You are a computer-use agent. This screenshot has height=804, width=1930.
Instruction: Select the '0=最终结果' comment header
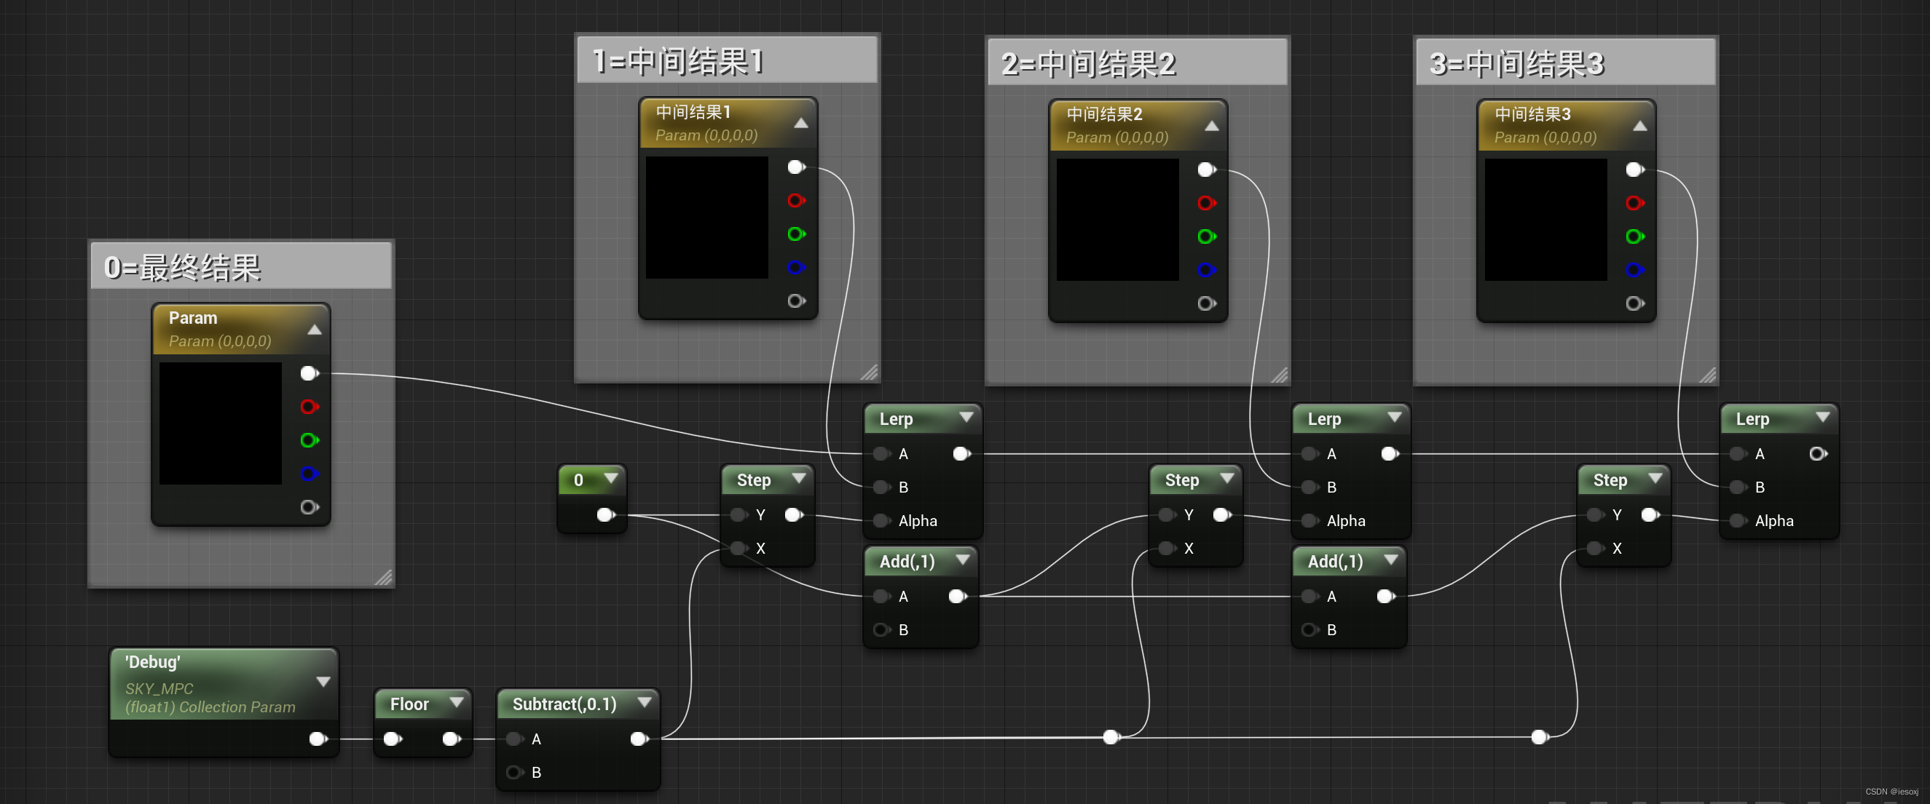[182, 266]
